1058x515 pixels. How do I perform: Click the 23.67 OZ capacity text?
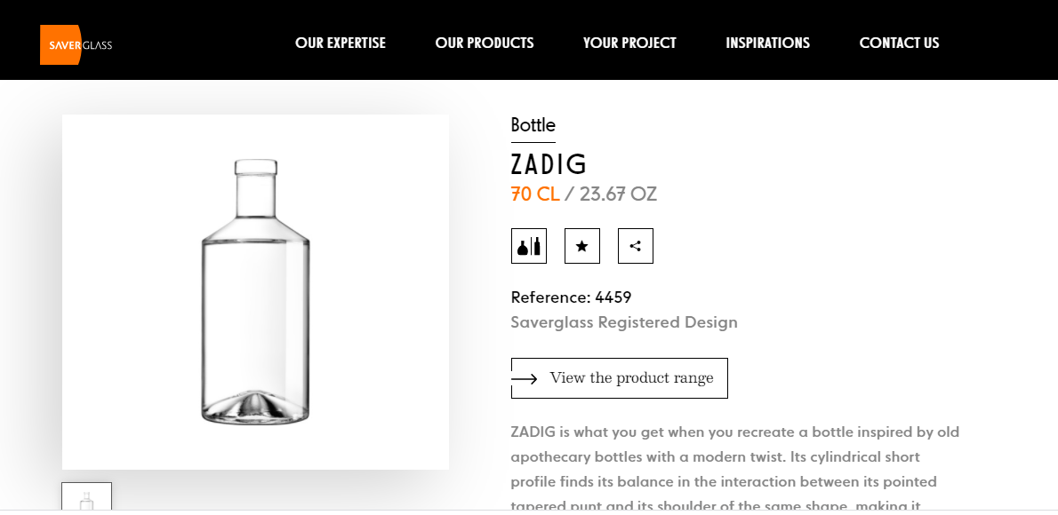(x=618, y=194)
